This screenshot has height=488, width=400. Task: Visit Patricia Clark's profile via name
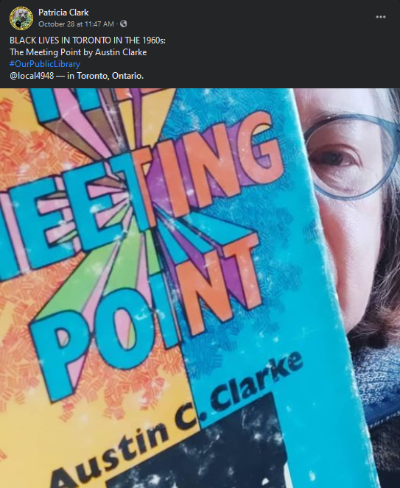coord(63,13)
